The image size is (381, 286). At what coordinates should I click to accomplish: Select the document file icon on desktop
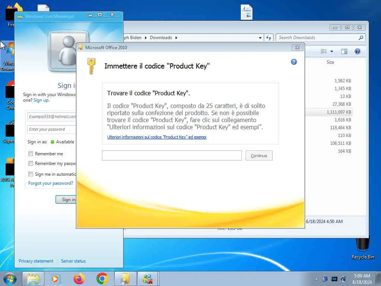[247, 12]
